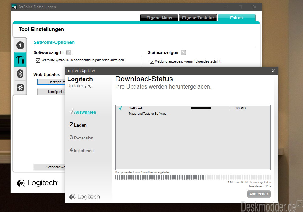Click the Logitech logo in SetPoint window
Viewport: 303px width, 212px height.
point(37,183)
